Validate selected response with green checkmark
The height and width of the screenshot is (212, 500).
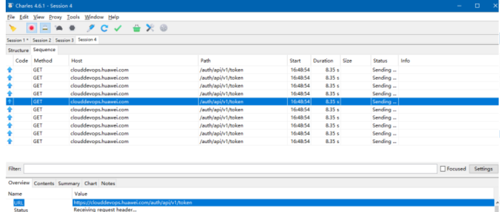[118, 28]
